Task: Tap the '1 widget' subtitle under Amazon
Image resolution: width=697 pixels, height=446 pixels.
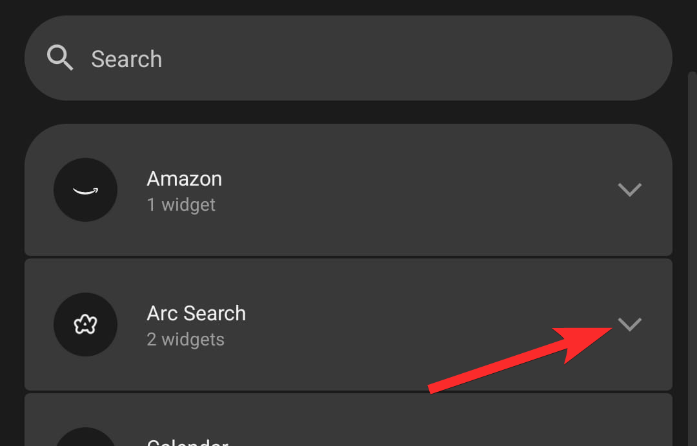Action: 181,204
